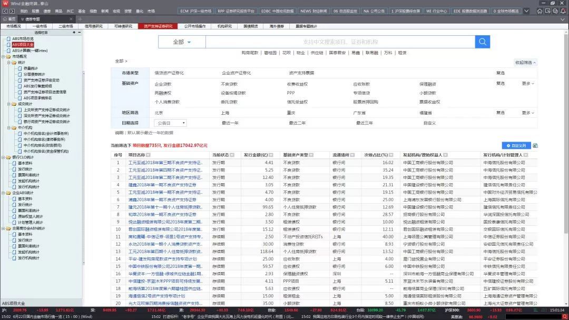The height and width of the screenshot is (320, 569).
Task: Open project 建鑫2018年第一期不良资产支持证券
Action: click(162, 185)
